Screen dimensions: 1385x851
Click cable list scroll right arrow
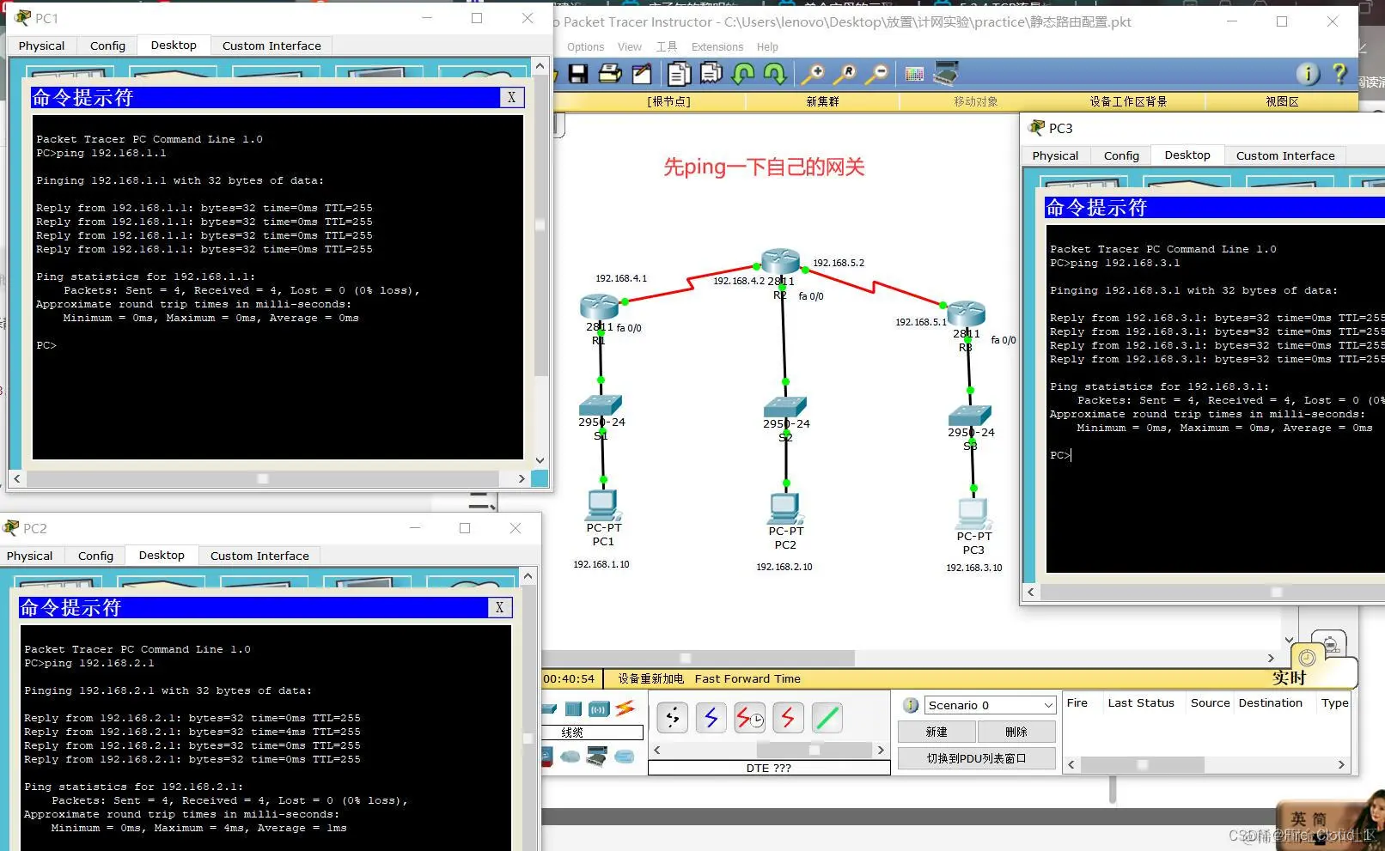[x=880, y=750]
